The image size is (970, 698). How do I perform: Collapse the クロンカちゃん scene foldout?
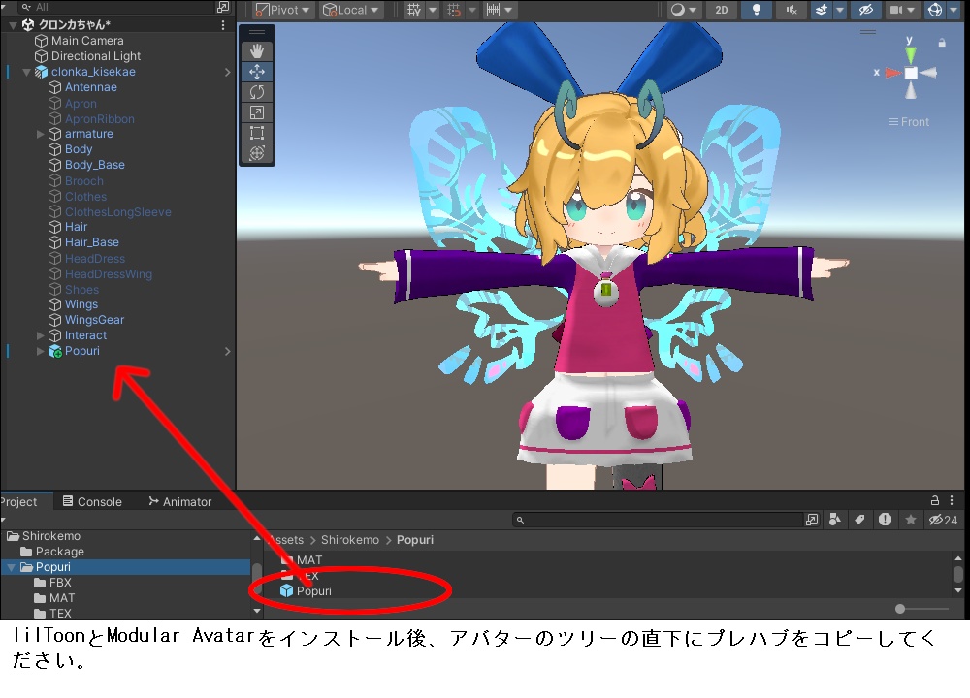pyautogui.click(x=13, y=25)
